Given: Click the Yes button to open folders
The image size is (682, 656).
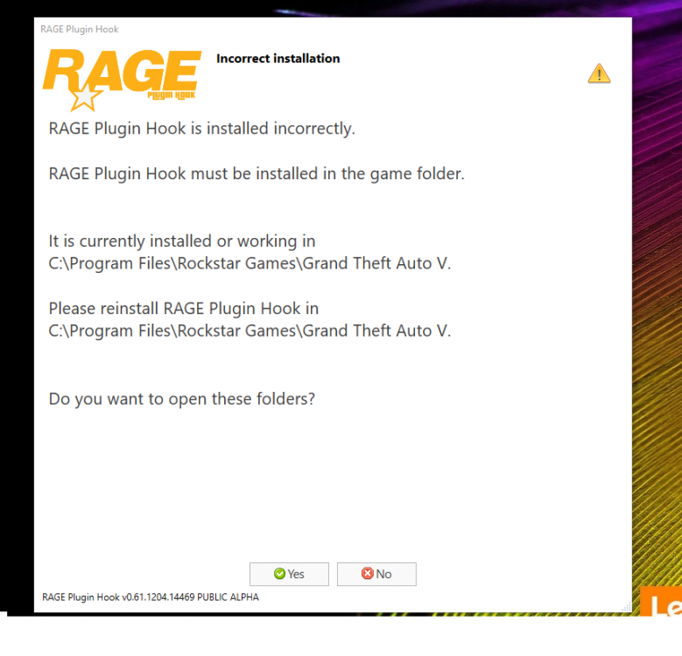Looking at the screenshot, I should pos(289,574).
